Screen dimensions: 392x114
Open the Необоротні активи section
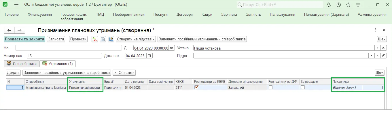(129, 15)
